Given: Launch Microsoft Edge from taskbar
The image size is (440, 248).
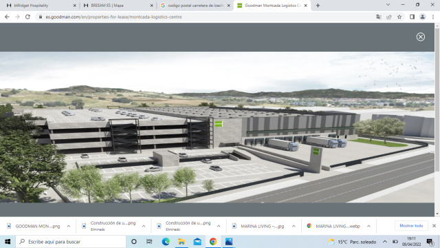Looking at the screenshot, I should pos(166,242).
